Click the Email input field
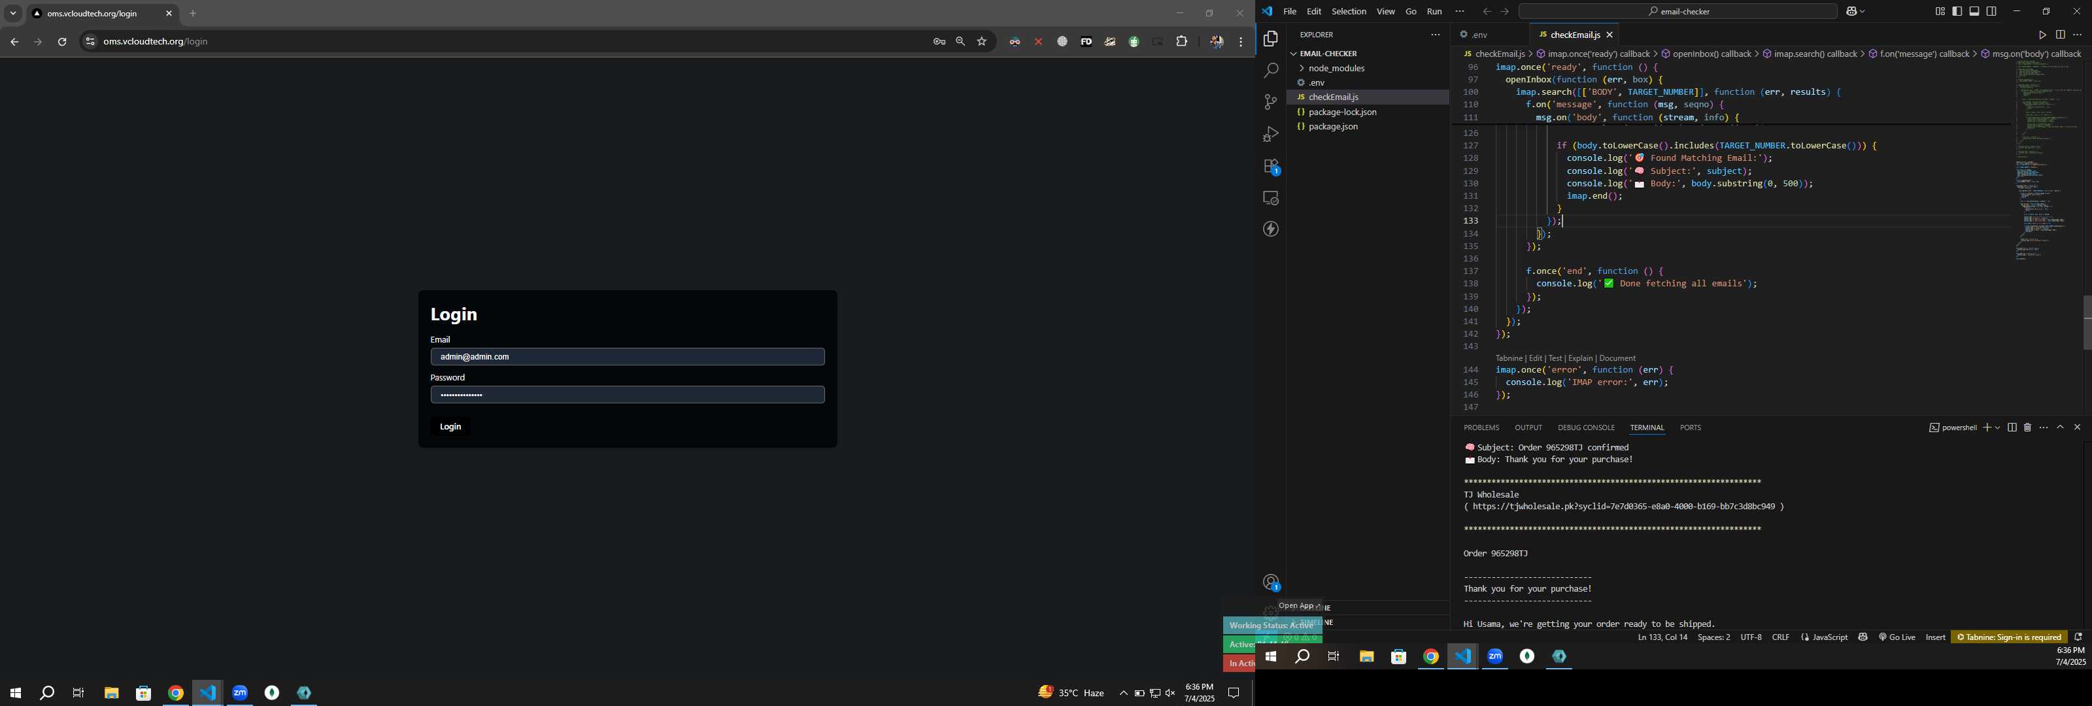The width and height of the screenshot is (2092, 706). coord(627,357)
